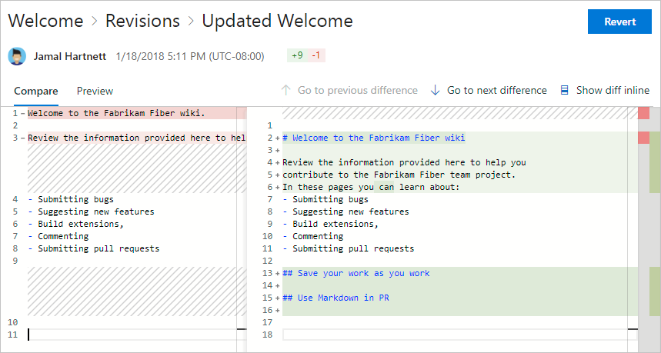Click the top red marker in diff overview ruler
The image size is (661, 353).
[x=644, y=113]
